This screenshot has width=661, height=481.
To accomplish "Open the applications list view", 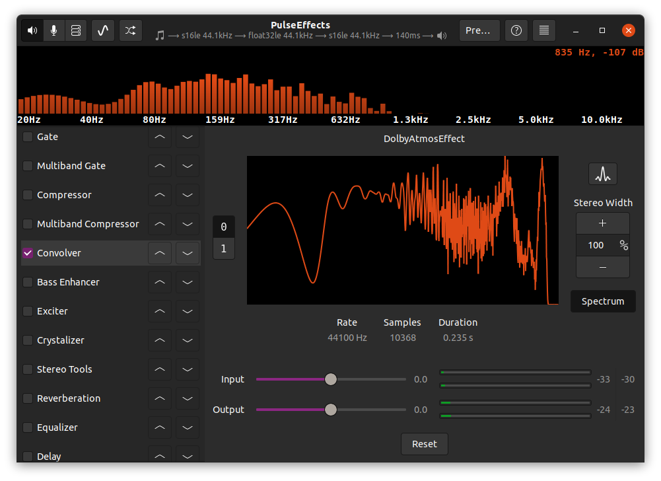I will click(x=76, y=30).
